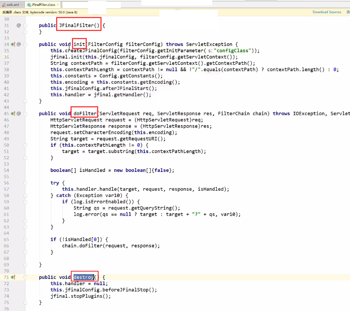This screenshot has height=311, width=350.
Task: Close the JFinalFilter.class tab
Action: 58,5
